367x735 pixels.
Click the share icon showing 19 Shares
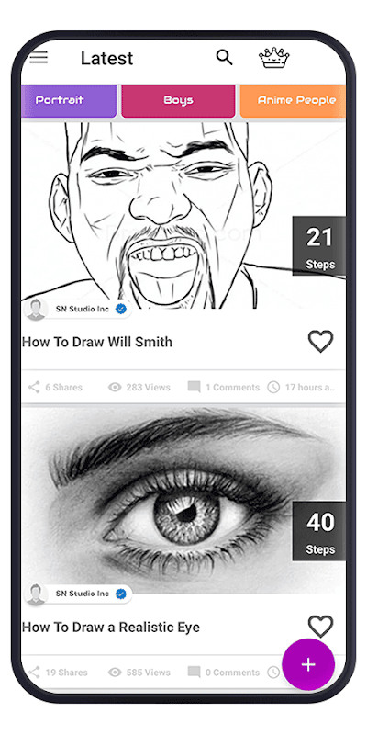[34, 673]
